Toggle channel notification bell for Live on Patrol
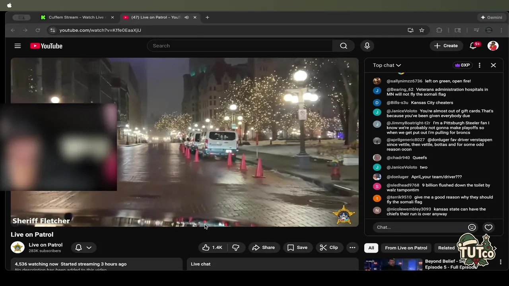Viewport: 509px width, 286px height. click(79, 247)
